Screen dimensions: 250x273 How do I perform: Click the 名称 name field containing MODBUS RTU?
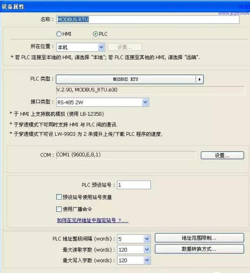[147, 19]
